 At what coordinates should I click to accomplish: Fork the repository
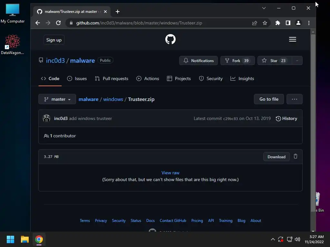pyautogui.click(x=238, y=60)
